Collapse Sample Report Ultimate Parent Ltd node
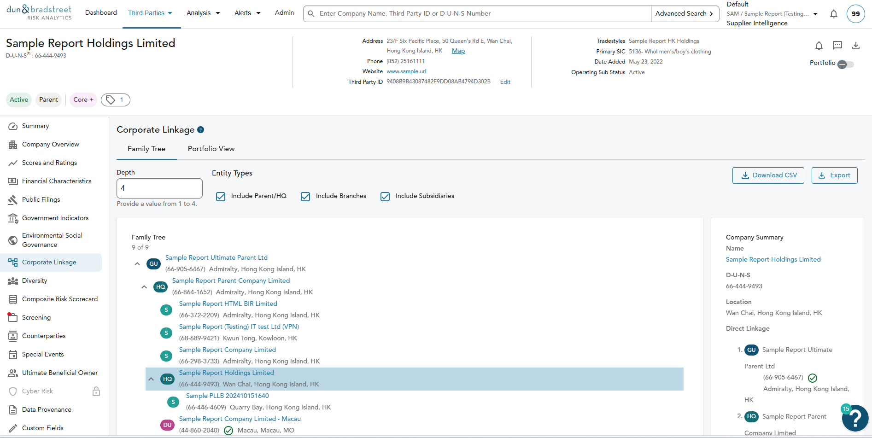Screen dimensions: 872x438 [137, 264]
